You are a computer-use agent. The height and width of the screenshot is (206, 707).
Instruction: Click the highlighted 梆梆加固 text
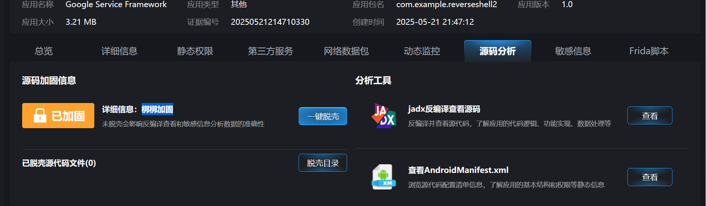[157, 109]
